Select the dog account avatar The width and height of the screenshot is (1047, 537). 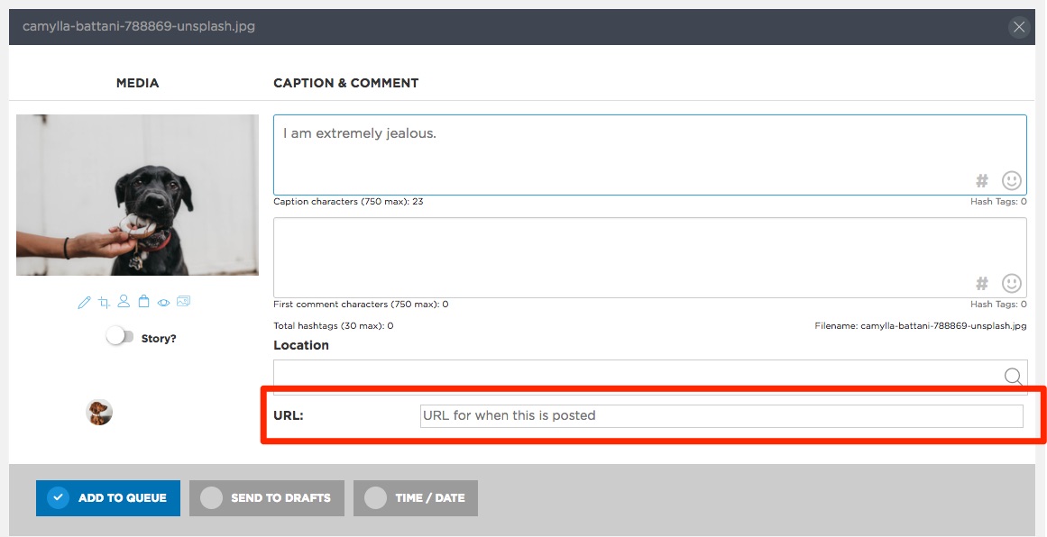tap(99, 413)
